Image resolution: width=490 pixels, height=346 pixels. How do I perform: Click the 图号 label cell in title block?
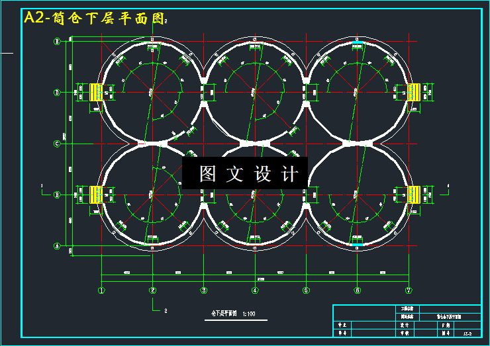446,333
